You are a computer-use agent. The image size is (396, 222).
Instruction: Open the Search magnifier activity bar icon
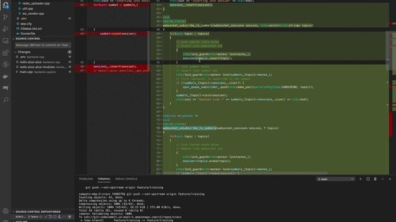pos(6,100)
